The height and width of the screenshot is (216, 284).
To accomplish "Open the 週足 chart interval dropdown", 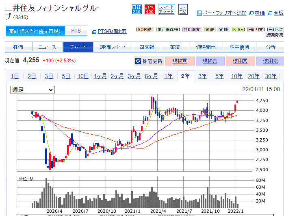I will [33, 90].
